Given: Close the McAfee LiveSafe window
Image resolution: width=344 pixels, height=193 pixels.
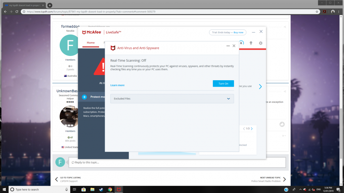Looking at the screenshot, I should pos(261,32).
